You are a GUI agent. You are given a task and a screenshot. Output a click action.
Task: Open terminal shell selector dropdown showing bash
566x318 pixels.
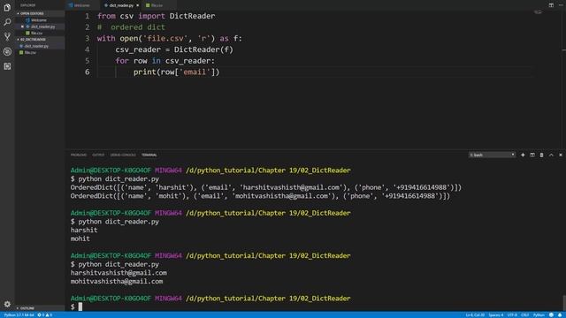(492, 155)
